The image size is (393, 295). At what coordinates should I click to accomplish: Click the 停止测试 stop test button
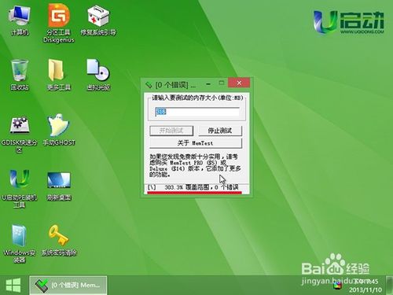click(220, 131)
